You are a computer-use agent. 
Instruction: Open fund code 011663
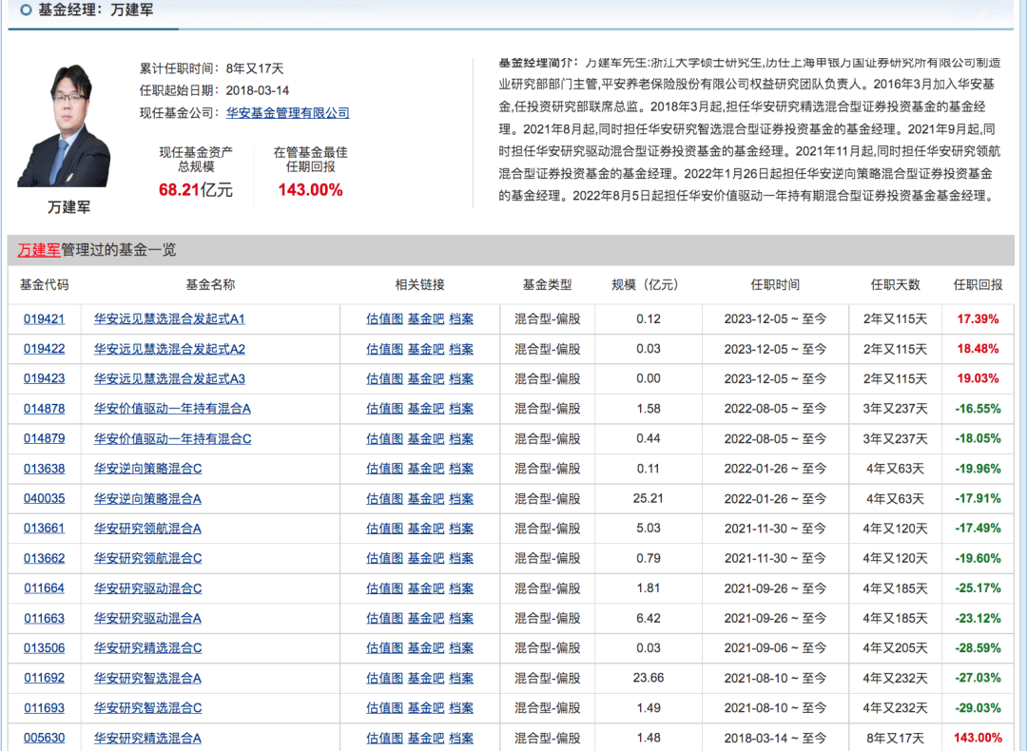click(44, 618)
